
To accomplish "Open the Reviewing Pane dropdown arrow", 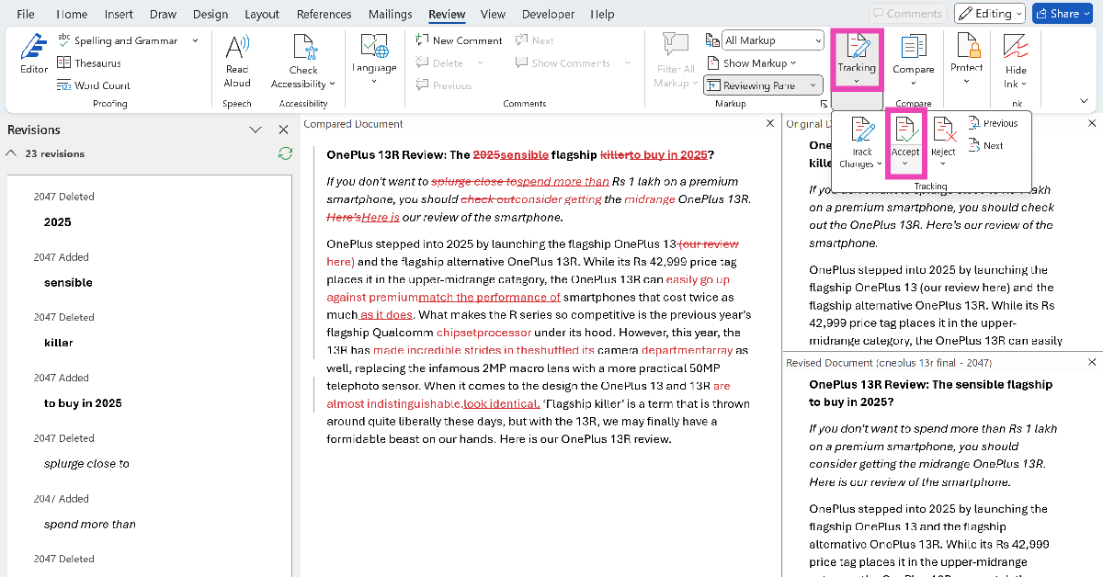I will pos(813,85).
